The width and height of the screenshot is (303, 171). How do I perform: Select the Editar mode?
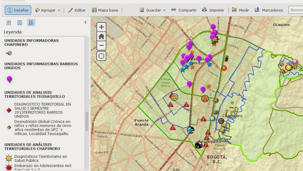[77, 10]
